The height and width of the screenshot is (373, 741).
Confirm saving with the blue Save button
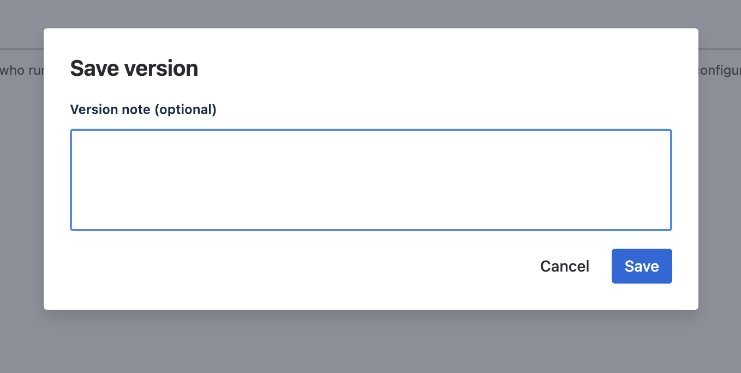coord(642,266)
